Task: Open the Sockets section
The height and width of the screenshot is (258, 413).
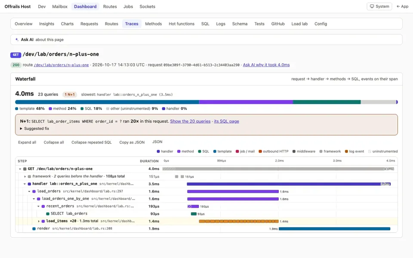Action: pyautogui.click(x=147, y=6)
